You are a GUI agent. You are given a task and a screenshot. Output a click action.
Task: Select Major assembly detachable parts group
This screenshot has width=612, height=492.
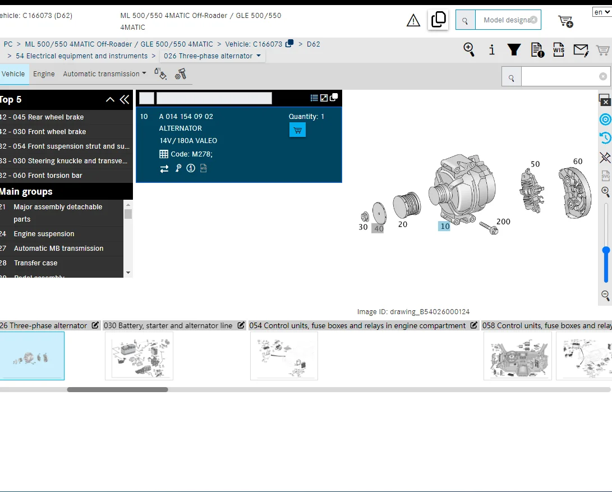[x=61, y=213]
